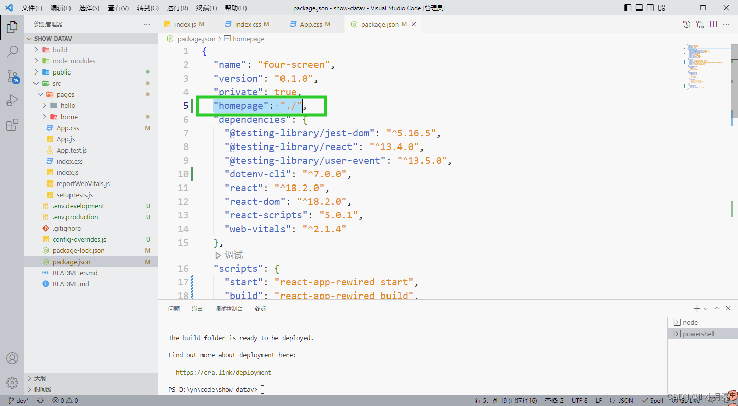Switch to the 调试控制台 debug console tab

coord(229,309)
